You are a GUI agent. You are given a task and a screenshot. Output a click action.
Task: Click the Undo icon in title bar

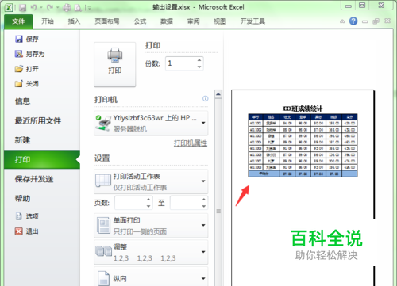click(33, 8)
